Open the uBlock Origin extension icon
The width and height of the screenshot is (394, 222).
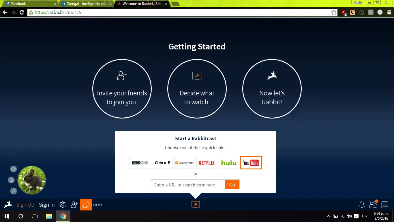click(343, 13)
